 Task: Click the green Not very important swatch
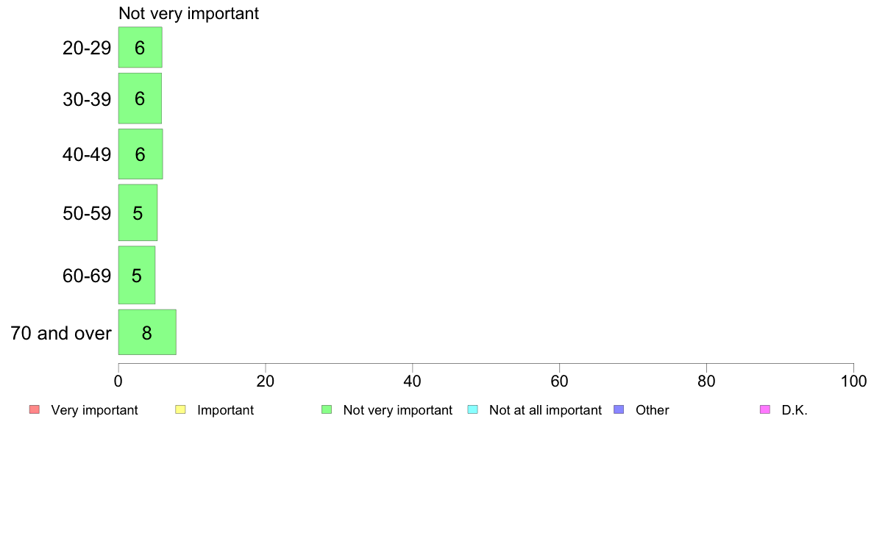(x=327, y=409)
